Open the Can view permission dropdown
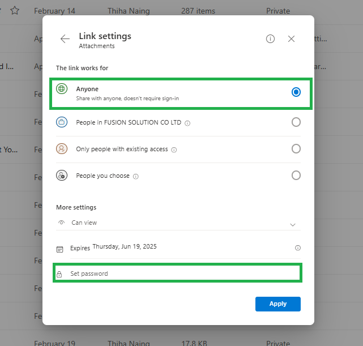 click(178, 223)
